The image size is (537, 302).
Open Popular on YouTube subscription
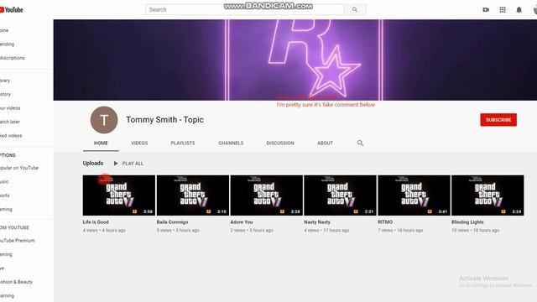coord(19,168)
